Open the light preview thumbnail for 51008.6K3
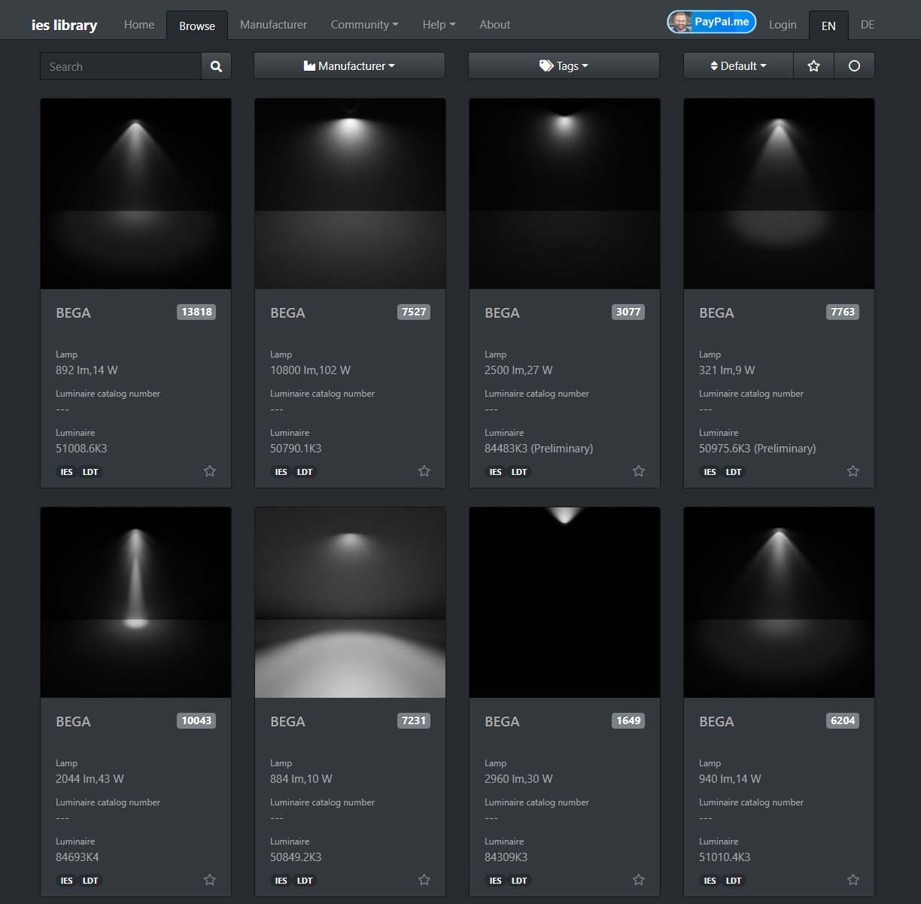The height and width of the screenshot is (904, 921). 135,193
